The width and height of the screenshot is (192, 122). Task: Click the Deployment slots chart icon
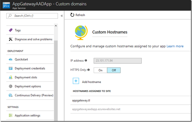click(11, 77)
